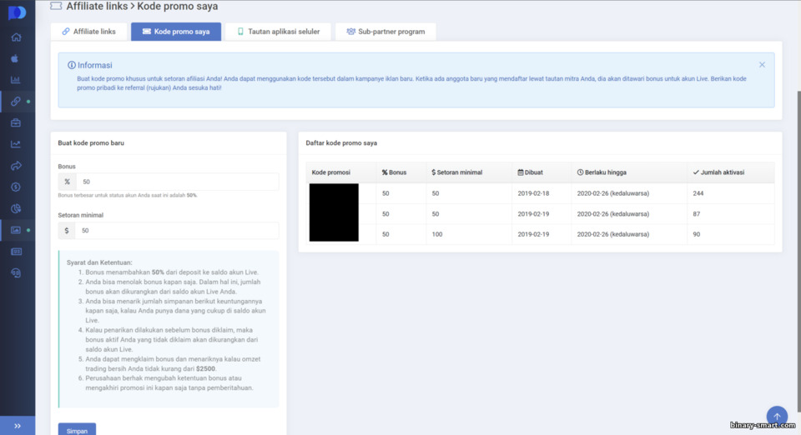The image size is (801, 435).
Task: Select the chain link sidebar icon
Action: (x=16, y=102)
